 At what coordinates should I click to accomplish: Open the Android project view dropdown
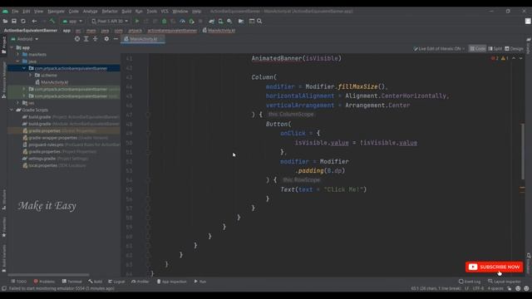tap(25, 39)
